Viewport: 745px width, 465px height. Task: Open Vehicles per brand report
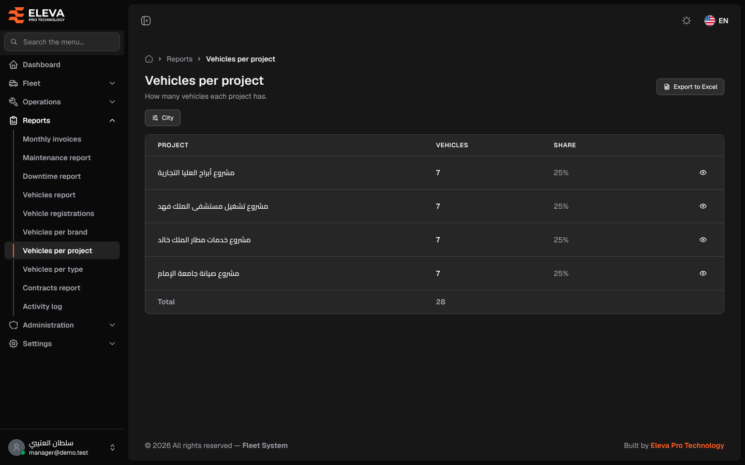point(55,232)
